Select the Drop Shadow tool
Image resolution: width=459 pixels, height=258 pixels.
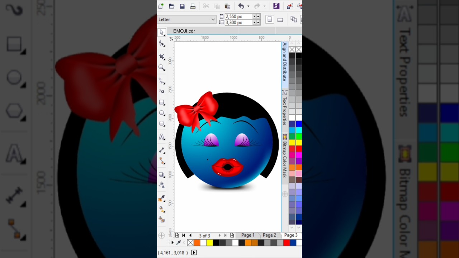point(162,175)
